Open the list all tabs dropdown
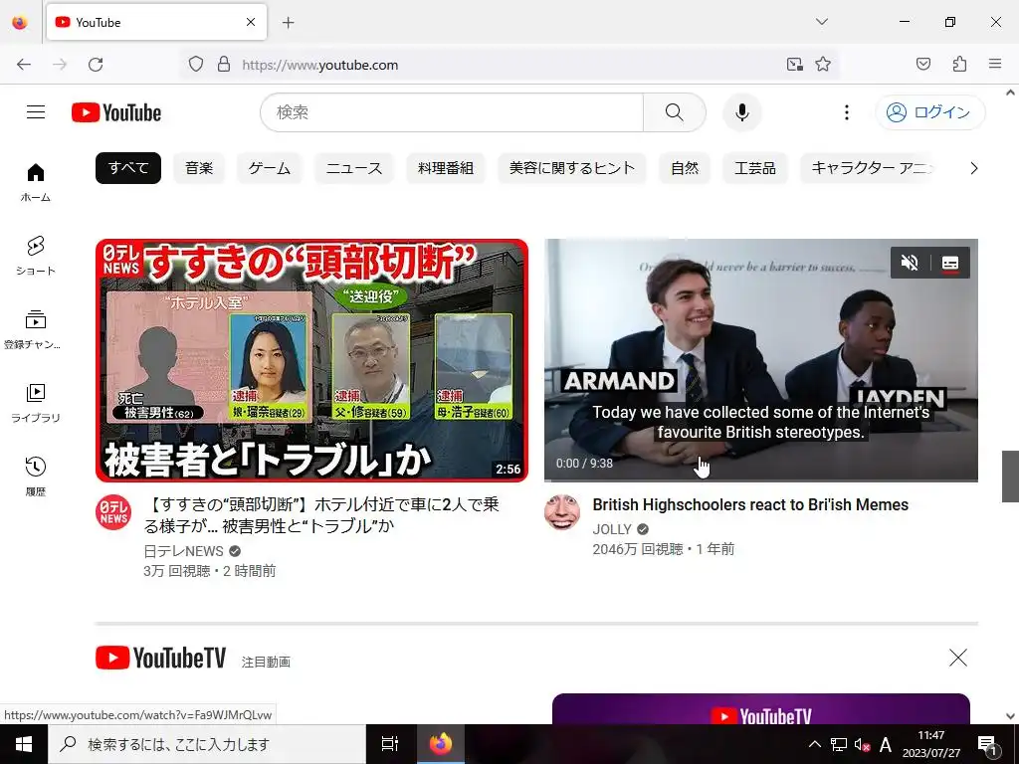The image size is (1019, 764). click(x=821, y=22)
